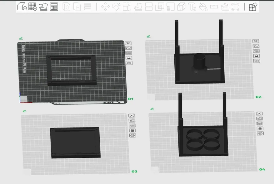This screenshot has width=274, height=184.
Task: Select the flat lid model on plate 03
Action: (75, 143)
